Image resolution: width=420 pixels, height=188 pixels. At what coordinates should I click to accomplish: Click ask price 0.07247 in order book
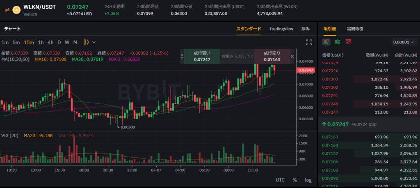pyautogui.click(x=330, y=112)
